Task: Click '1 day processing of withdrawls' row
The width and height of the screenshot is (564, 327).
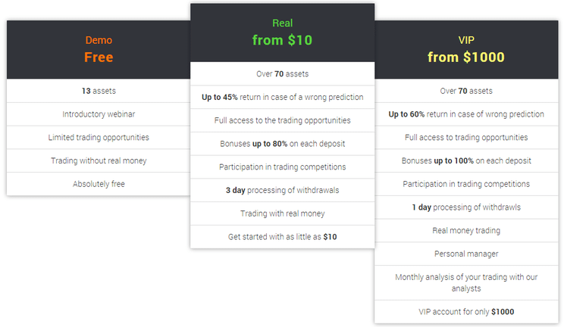Action: tap(466, 207)
